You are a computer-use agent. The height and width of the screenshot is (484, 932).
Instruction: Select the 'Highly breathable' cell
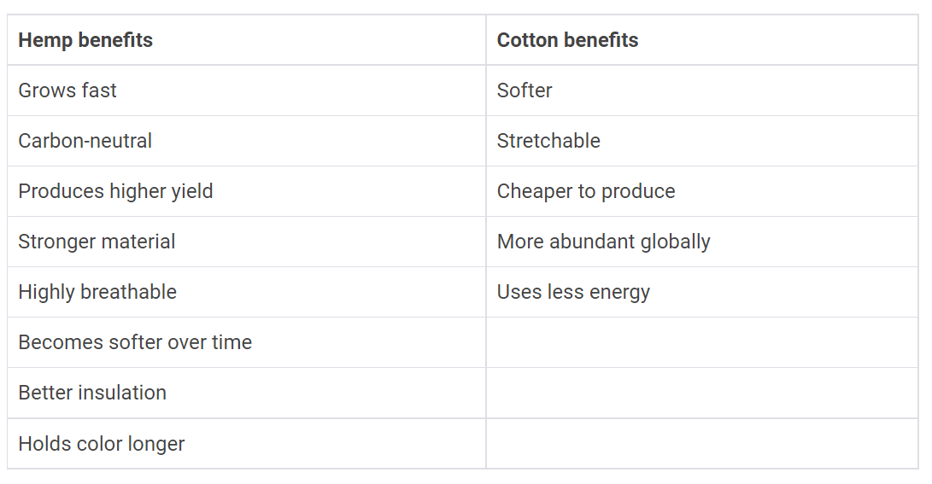97,292
